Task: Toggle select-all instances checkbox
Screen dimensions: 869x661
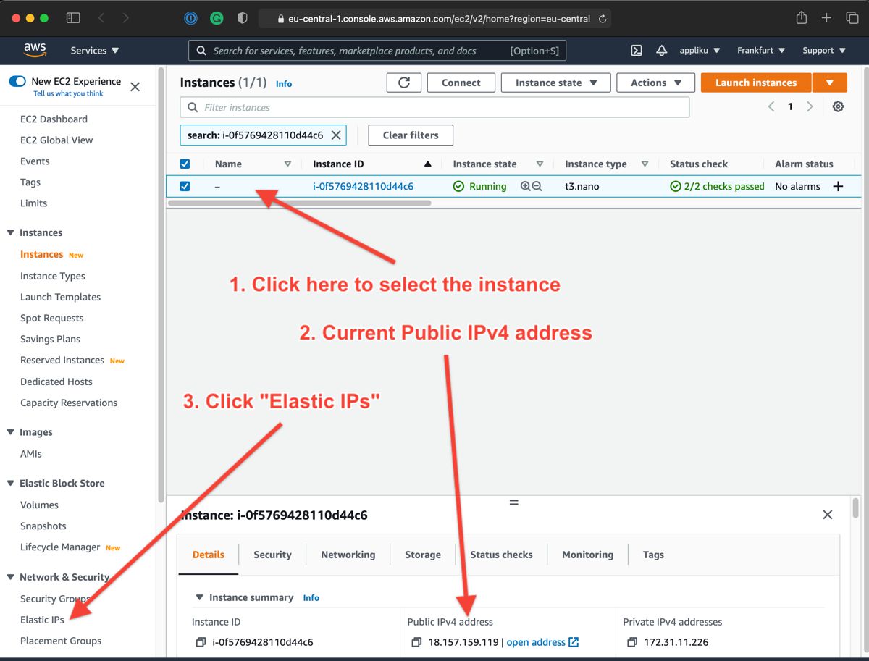Action: coord(185,164)
